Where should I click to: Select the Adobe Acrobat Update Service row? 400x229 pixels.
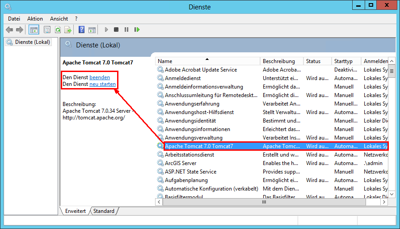273,70
